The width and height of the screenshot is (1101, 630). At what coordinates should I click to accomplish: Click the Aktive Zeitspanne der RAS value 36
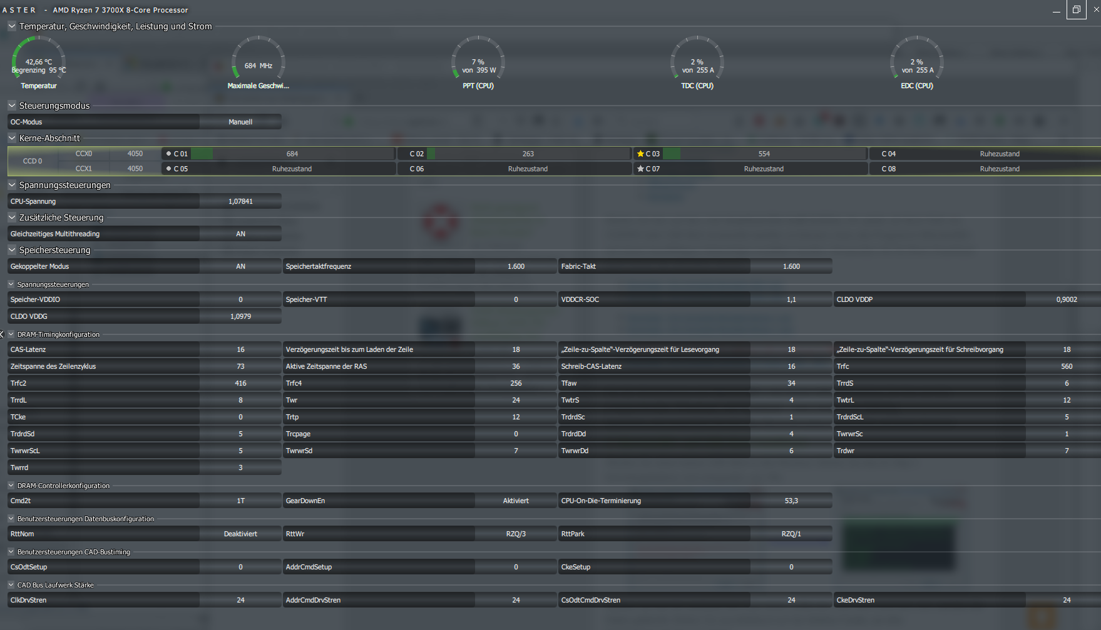[x=516, y=366]
